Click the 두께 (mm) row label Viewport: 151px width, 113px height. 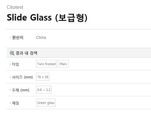21,90
